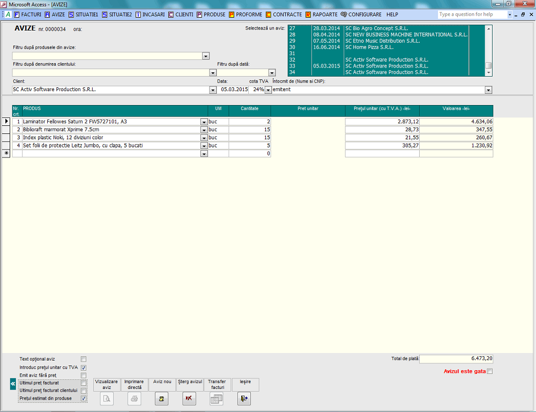This screenshot has width=536, height=412.
Task: Check Ultimul preț facturat option
Action: pos(84,383)
